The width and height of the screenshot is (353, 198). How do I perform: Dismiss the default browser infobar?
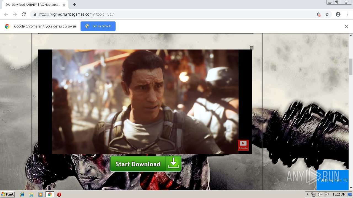point(346,26)
